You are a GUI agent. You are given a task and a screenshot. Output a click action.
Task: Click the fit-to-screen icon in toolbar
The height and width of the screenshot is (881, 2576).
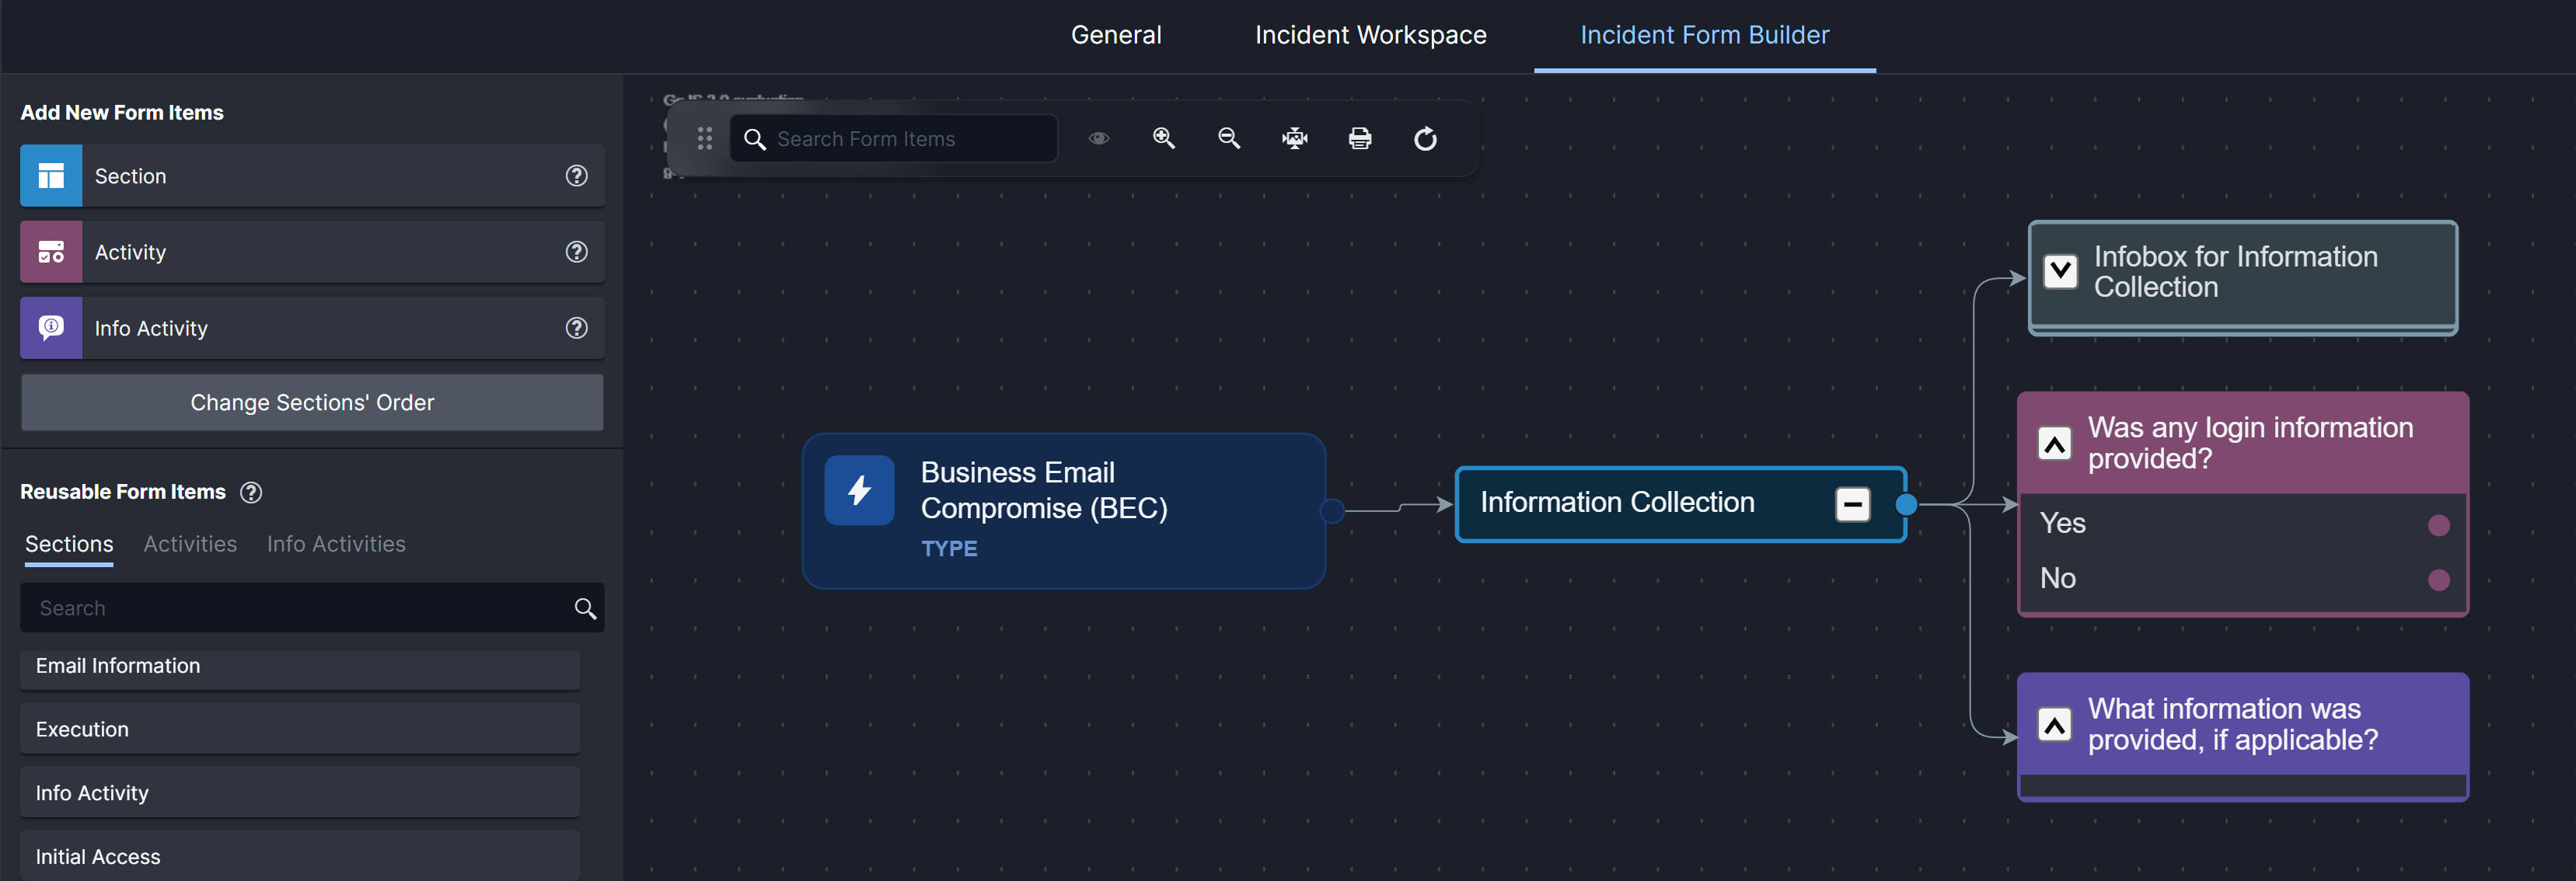(x=1294, y=138)
